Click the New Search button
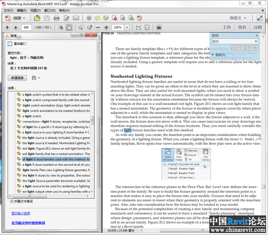The image size is (268, 235). pyautogui.click(x=17, y=78)
